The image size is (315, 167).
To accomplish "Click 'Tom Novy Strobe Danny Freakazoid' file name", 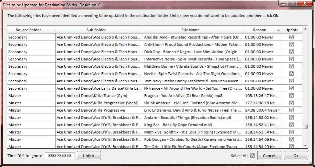I will point(193,81).
